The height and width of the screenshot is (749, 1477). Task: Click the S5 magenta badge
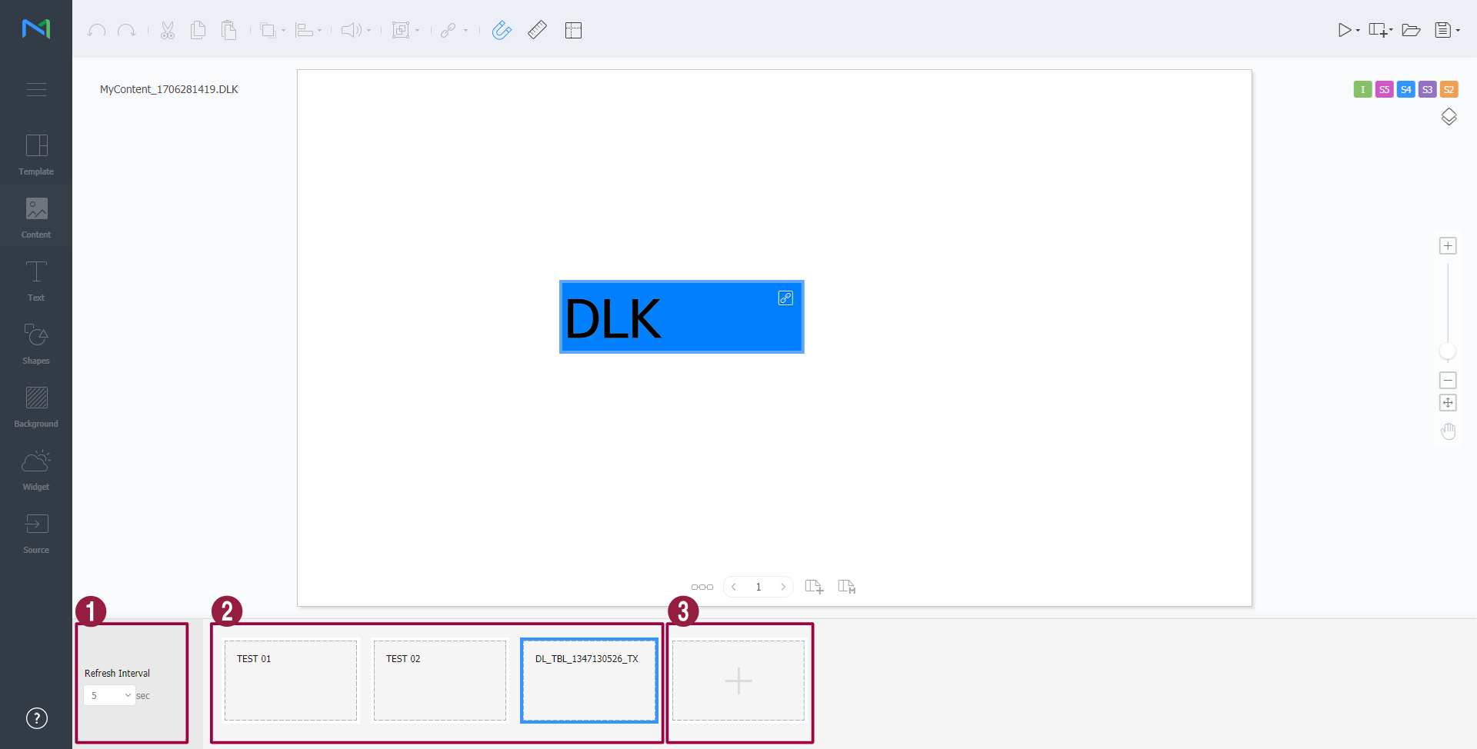tap(1384, 90)
